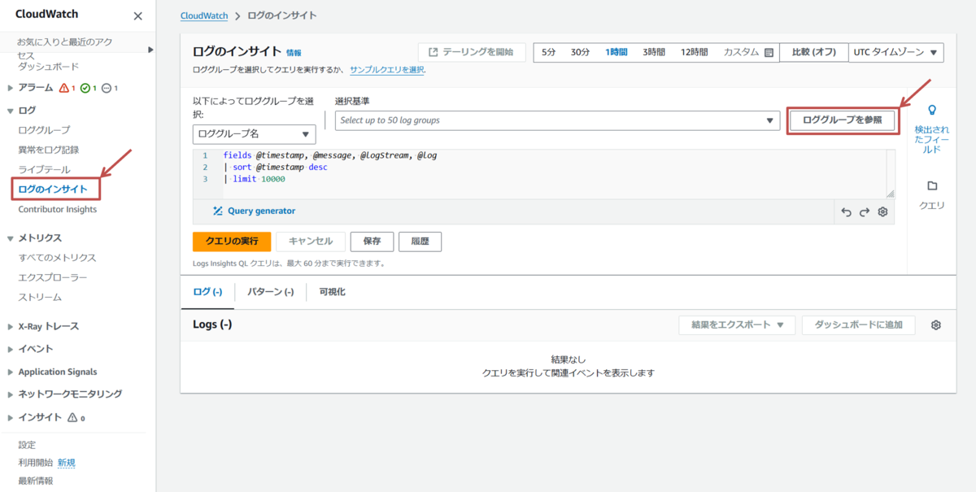The height and width of the screenshot is (492, 976).
Task: Expand the インサイト section
Action: pyautogui.click(x=10, y=417)
